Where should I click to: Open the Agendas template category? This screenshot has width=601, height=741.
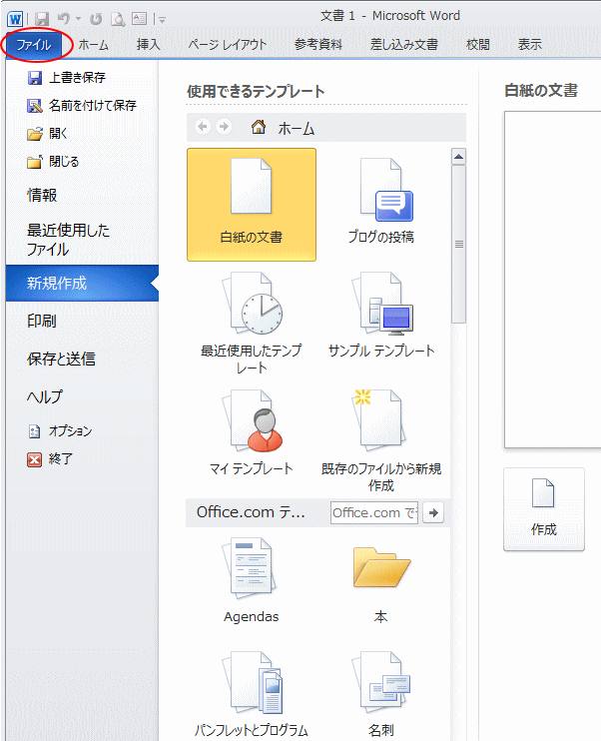tap(252, 580)
